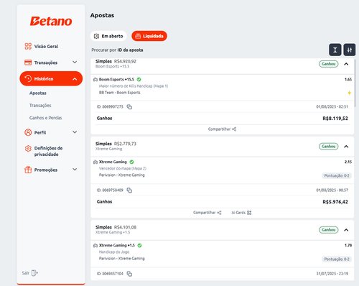The width and height of the screenshot is (359, 286).
Task: Click the bets list vertical scrollbar
Action: pos(355,83)
